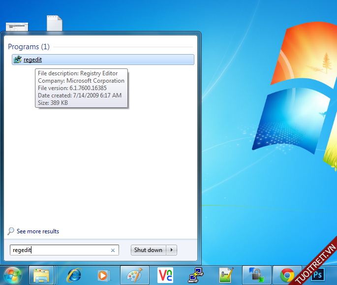This screenshot has width=337, height=285.
Task: Expand the Shut down options arrow
Action: point(172,250)
